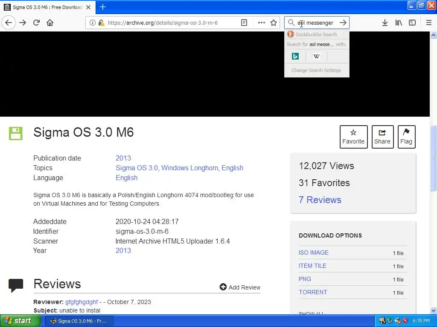This screenshot has height=327, width=437.
Task: Toggle the sidebar icon in toolbar
Action: [x=412, y=23]
